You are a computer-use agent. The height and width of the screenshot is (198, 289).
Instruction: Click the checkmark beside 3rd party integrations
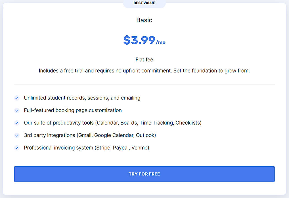17,135
